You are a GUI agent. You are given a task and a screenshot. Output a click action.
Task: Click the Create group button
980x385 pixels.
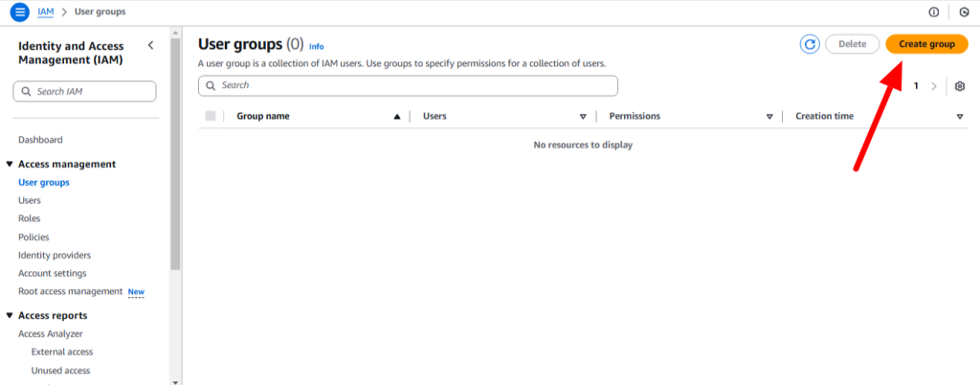[x=926, y=44]
